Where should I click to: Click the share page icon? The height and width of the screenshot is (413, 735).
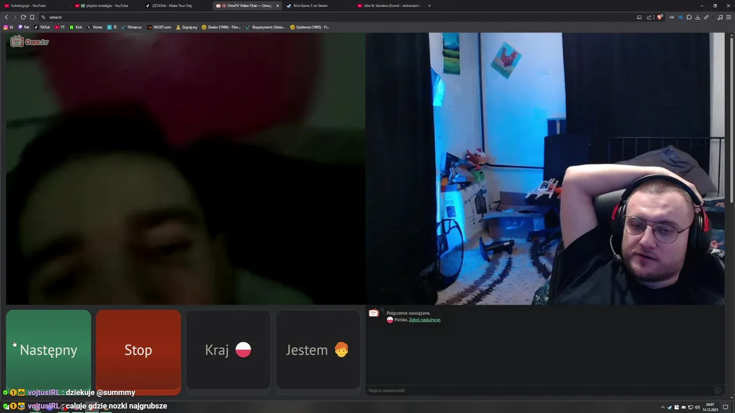[649, 17]
